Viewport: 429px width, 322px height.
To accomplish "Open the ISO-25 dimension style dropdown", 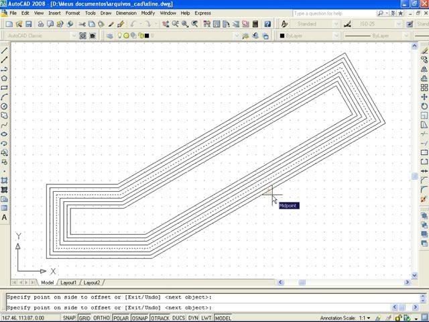I will tap(399, 24).
